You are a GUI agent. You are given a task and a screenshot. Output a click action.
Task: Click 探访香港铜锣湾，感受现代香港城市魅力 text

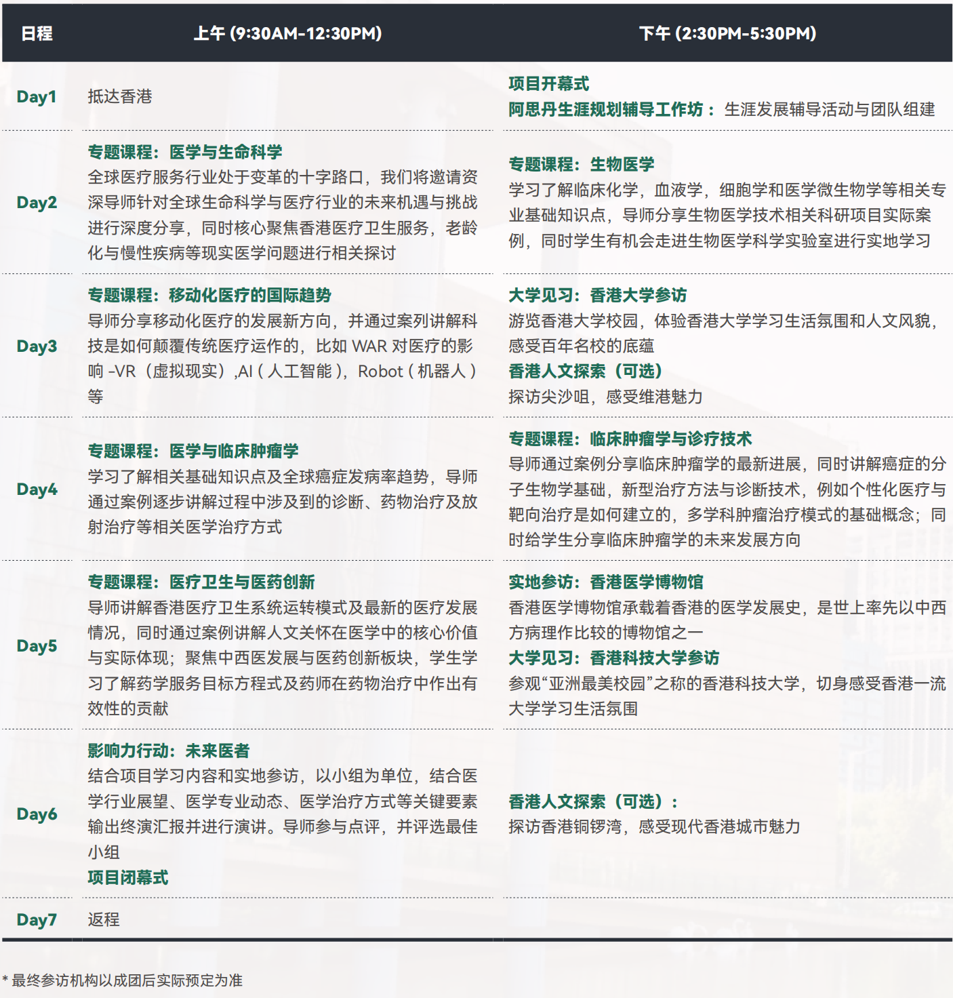(655, 826)
